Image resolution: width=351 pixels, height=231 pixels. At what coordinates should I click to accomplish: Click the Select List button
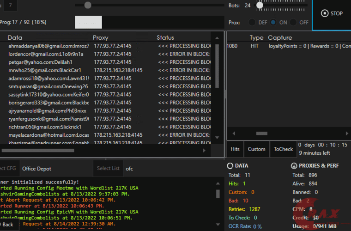[109, 168]
